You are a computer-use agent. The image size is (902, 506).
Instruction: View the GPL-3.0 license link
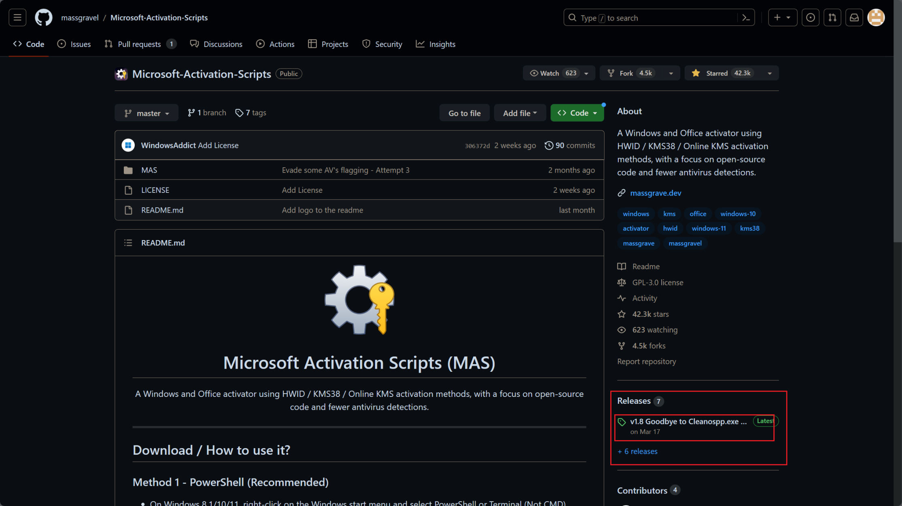(650, 283)
